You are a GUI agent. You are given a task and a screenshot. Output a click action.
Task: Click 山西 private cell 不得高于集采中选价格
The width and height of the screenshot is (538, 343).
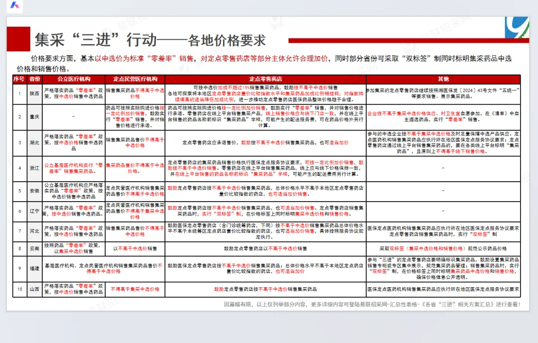click(135, 290)
